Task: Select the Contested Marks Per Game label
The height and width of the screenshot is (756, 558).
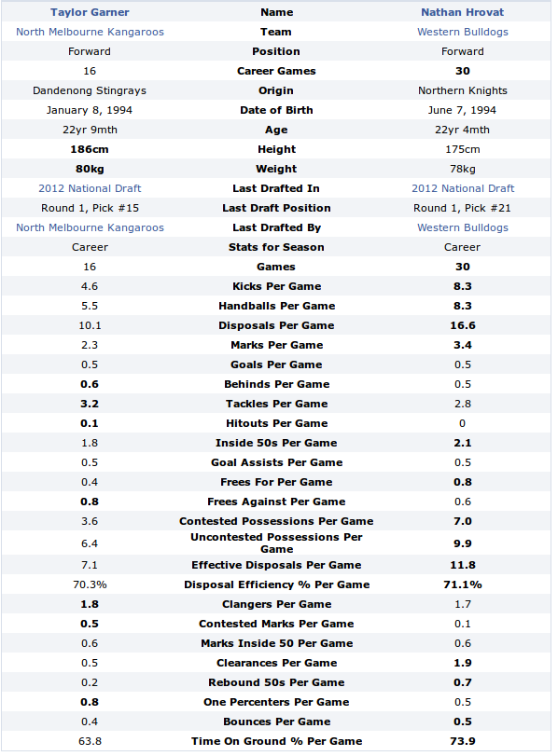Action: click(x=276, y=624)
